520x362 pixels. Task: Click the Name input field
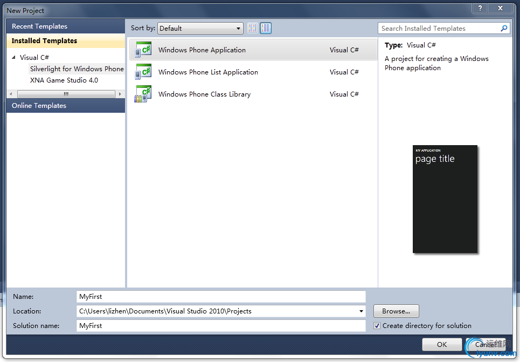pyautogui.click(x=221, y=297)
